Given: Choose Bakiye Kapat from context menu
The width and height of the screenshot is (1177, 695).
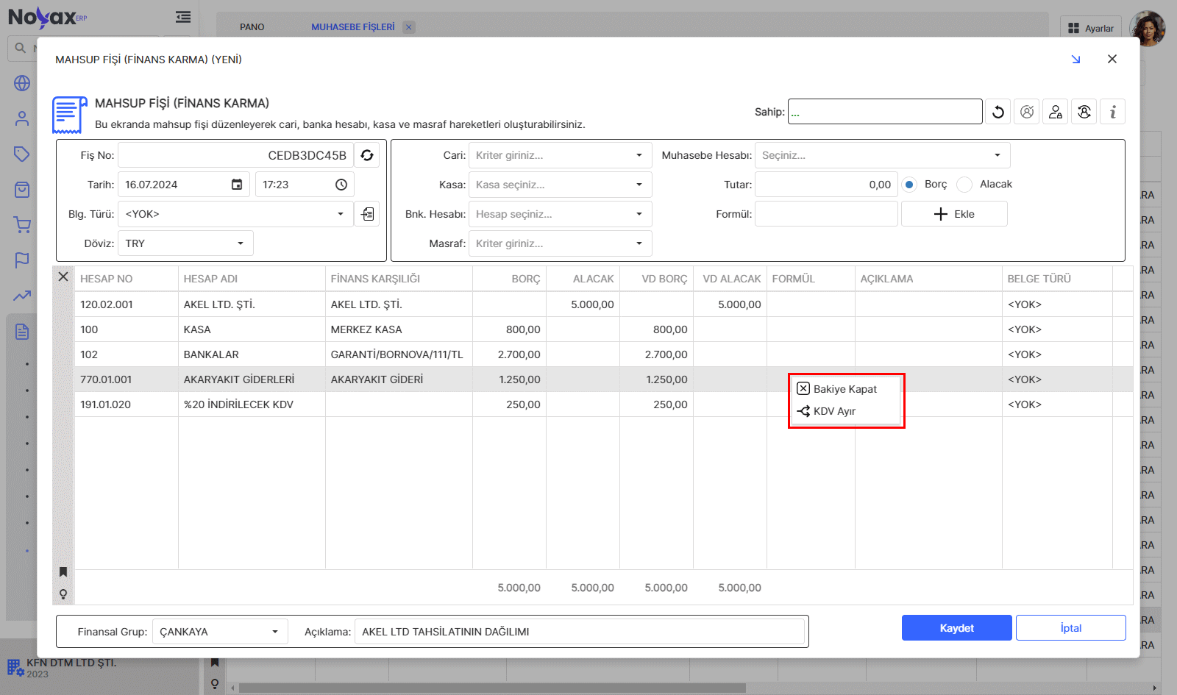Looking at the screenshot, I should [x=844, y=389].
